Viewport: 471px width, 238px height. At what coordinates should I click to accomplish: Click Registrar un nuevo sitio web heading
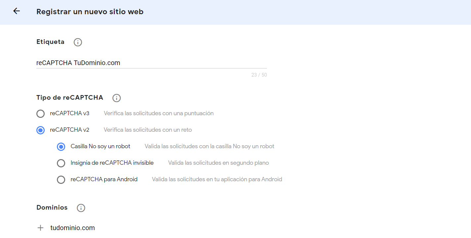pos(90,12)
